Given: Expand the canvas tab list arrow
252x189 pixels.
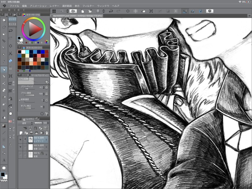Looking at the screenshot, I should [249, 16].
